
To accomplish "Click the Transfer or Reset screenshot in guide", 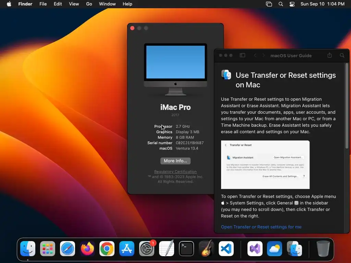I will [x=265, y=165].
